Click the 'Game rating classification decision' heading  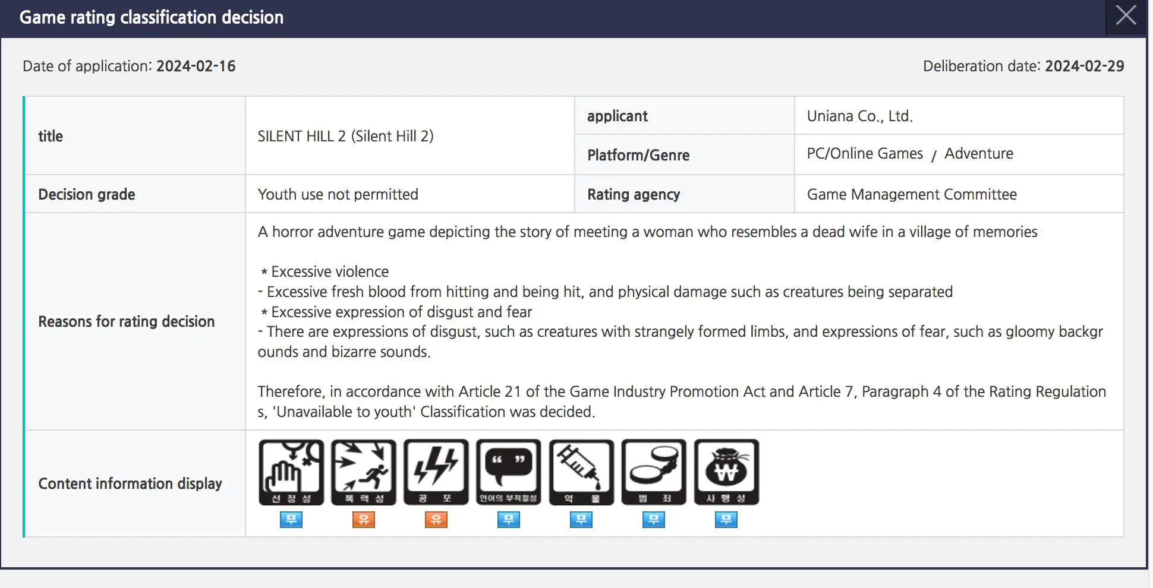coord(152,17)
